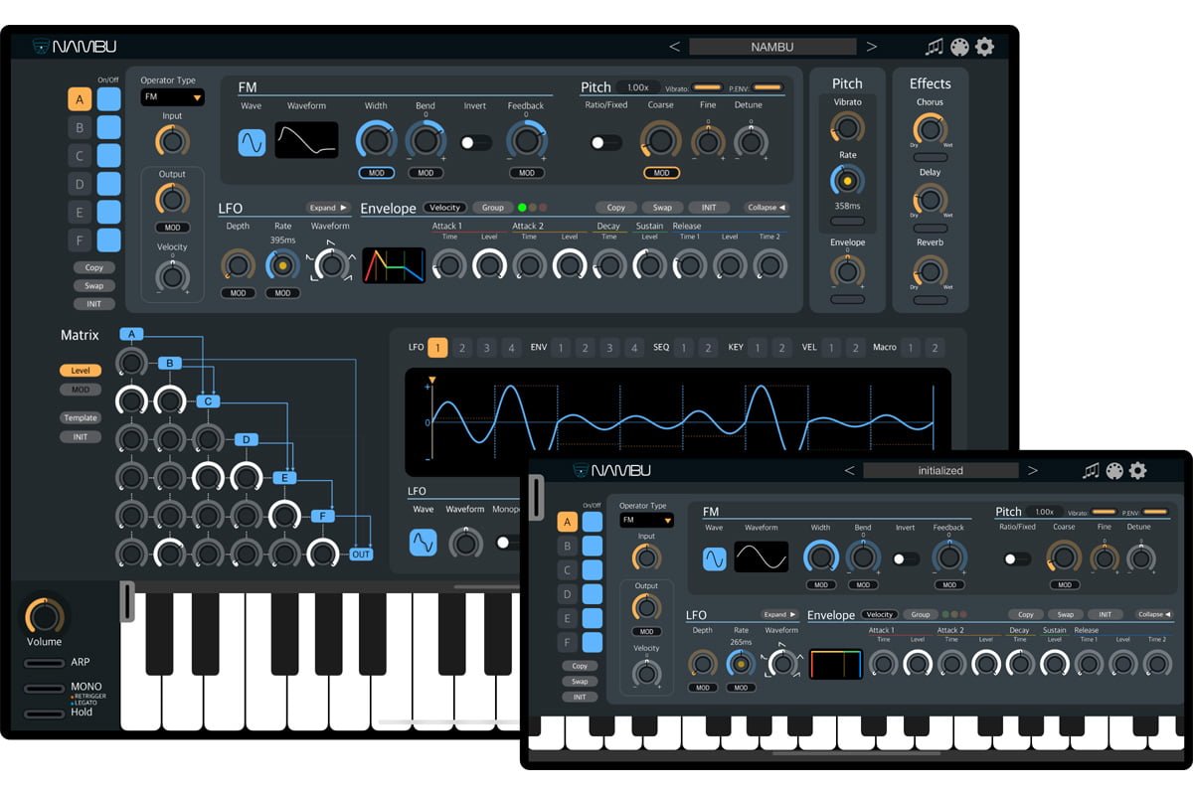Go to previous preset in small window
This screenshot has height=795, width=1193.
(x=849, y=470)
